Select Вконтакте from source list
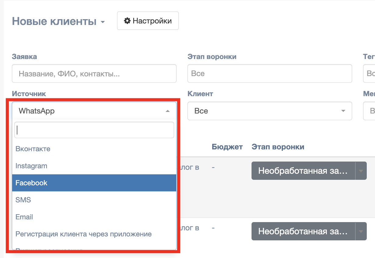Screen dimensions: 375x258 coord(94,149)
